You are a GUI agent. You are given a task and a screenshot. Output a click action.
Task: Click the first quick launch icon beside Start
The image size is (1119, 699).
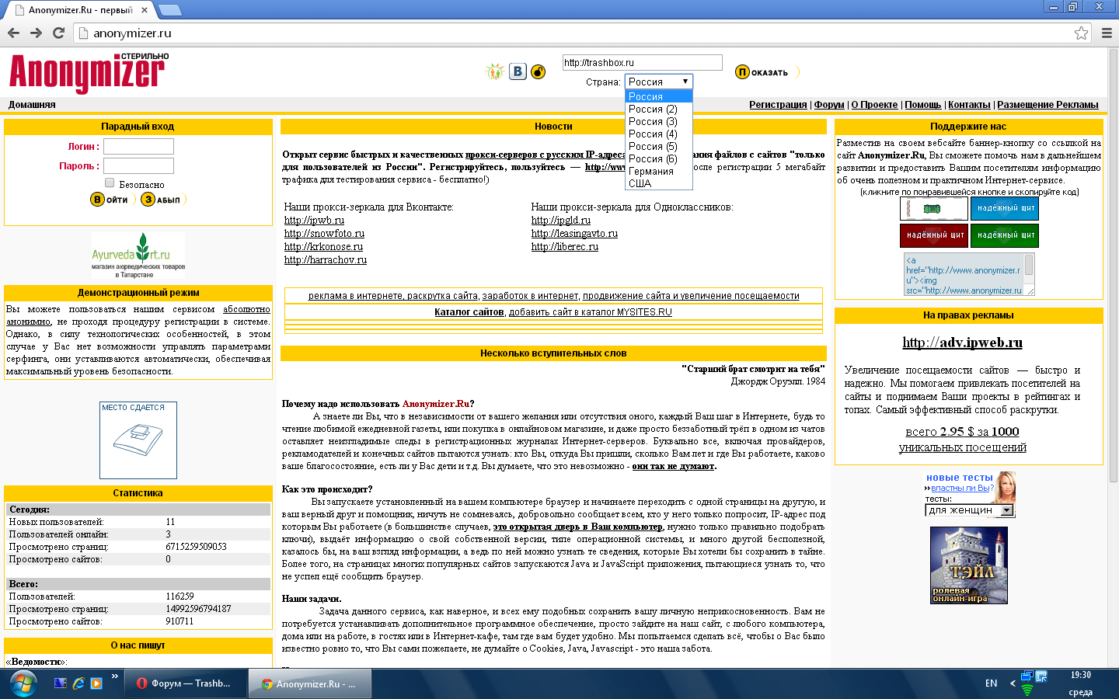[61, 683]
